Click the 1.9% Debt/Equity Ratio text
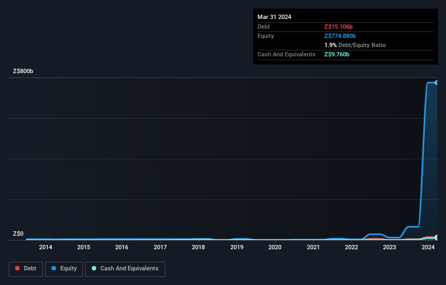 pos(355,45)
